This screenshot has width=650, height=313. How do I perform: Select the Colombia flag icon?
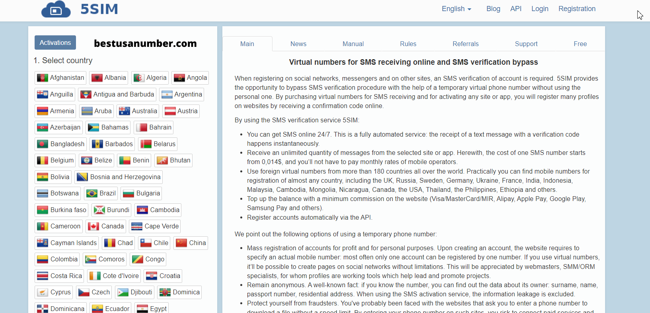pyautogui.click(x=43, y=259)
